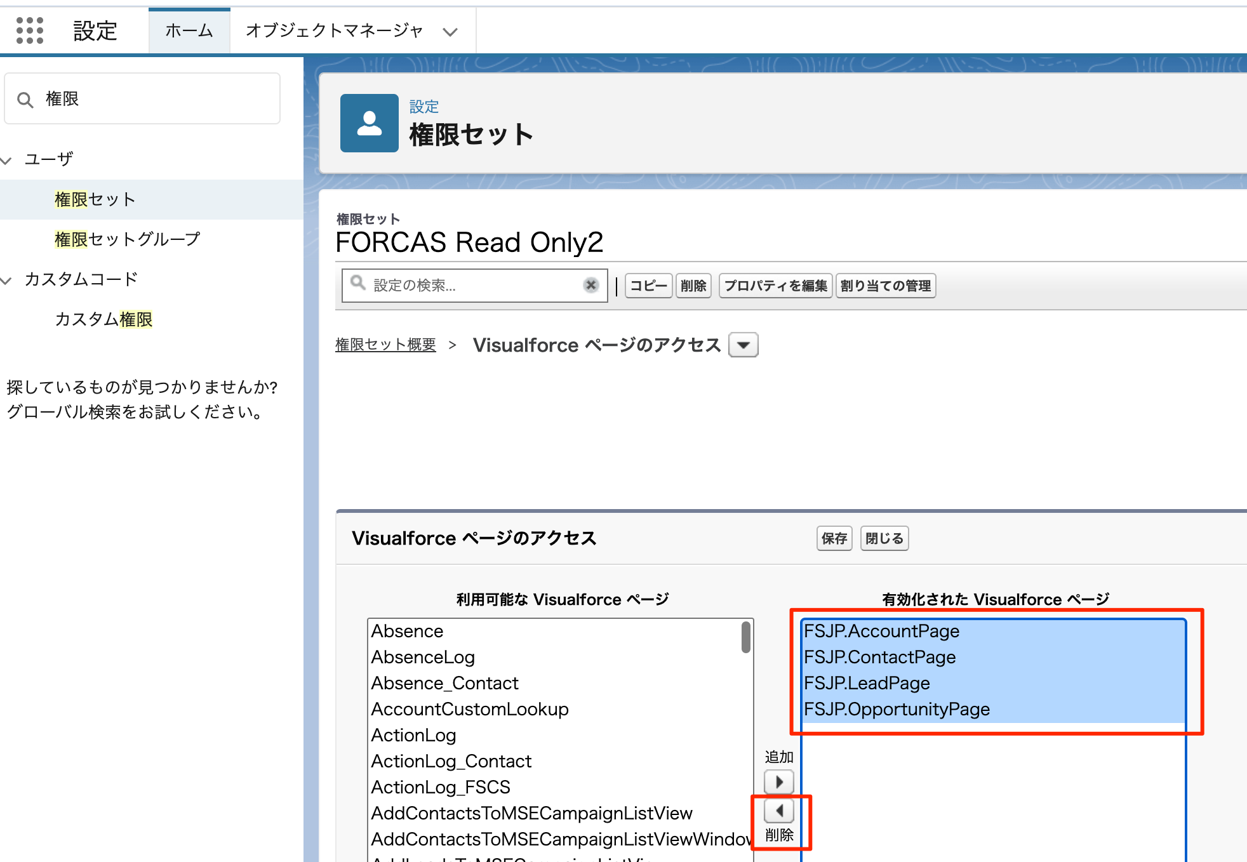Collapse the カスタムコード tree section
Image resolution: width=1247 pixels, height=862 pixels.
coord(7,280)
